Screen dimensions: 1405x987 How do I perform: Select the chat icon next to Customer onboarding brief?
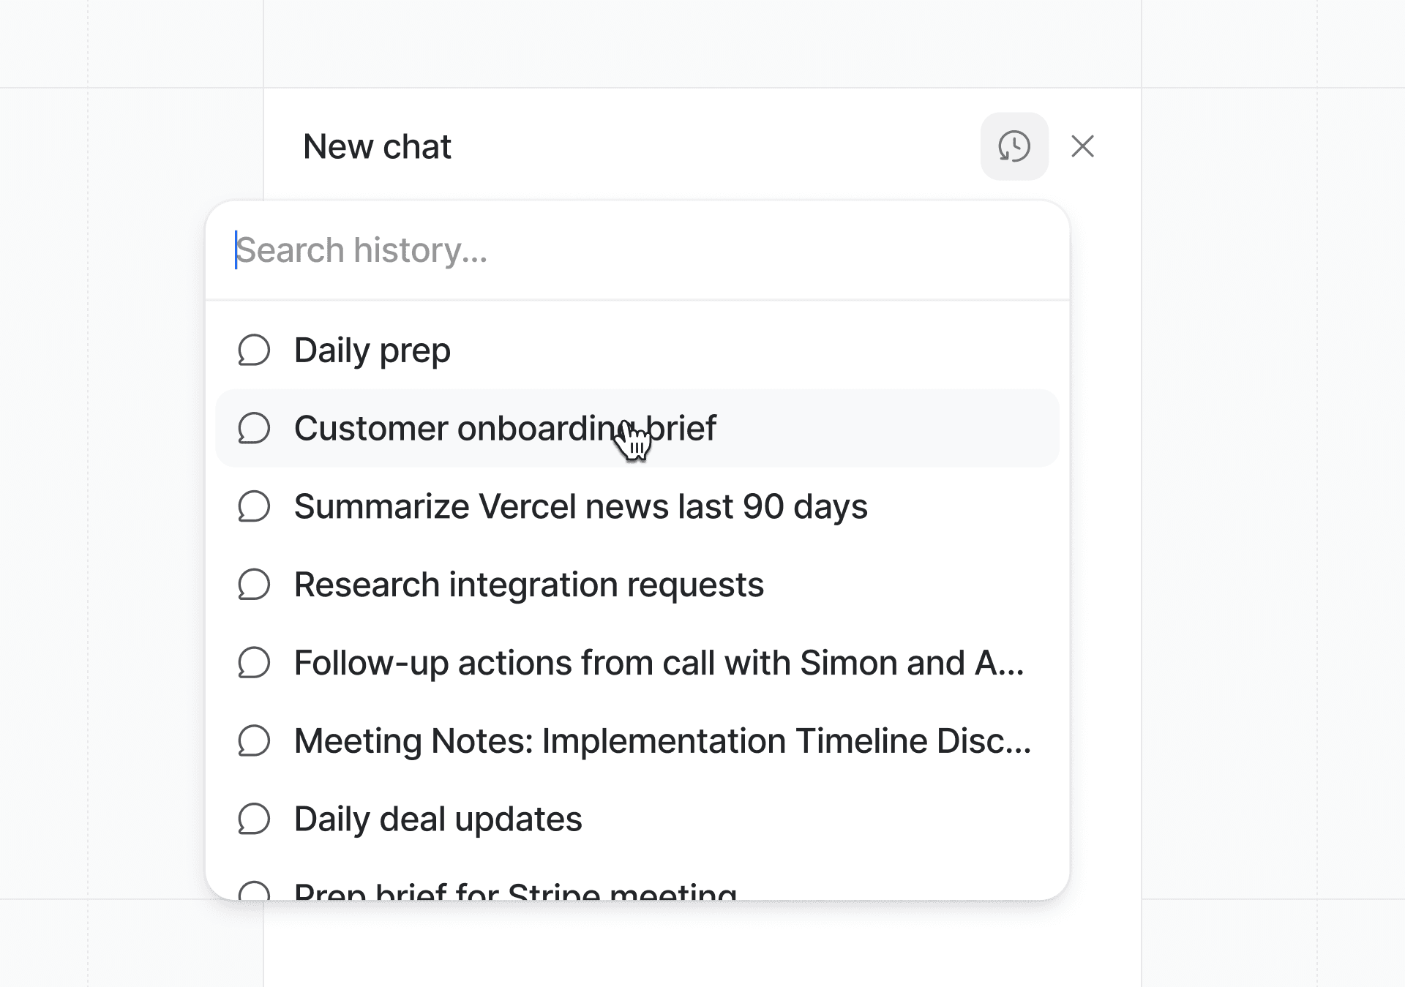point(254,428)
